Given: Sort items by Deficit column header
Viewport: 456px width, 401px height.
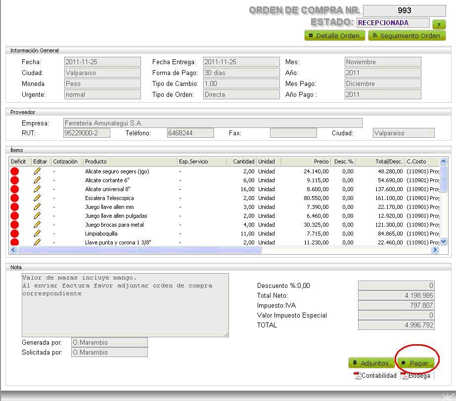Looking at the screenshot, I should click(18, 161).
